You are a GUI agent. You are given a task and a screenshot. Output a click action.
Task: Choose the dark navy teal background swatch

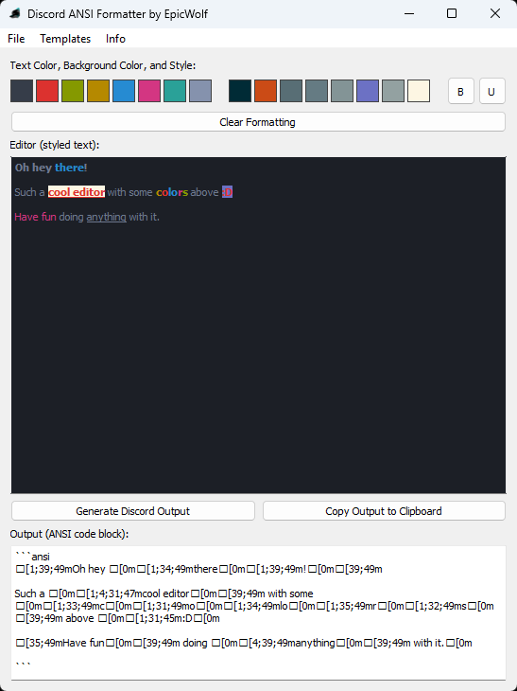point(240,91)
